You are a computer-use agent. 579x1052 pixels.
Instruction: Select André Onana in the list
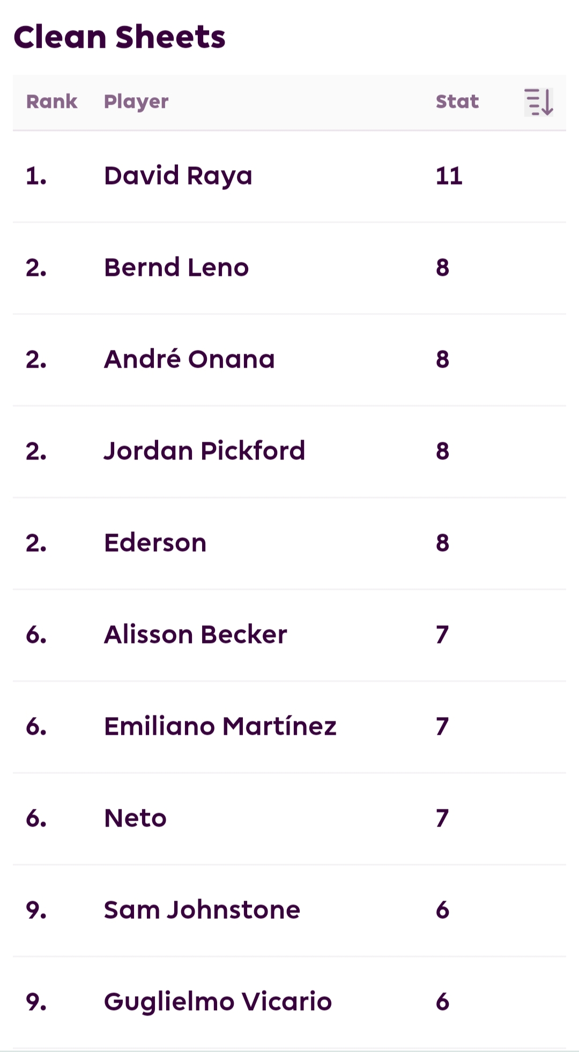tap(189, 360)
